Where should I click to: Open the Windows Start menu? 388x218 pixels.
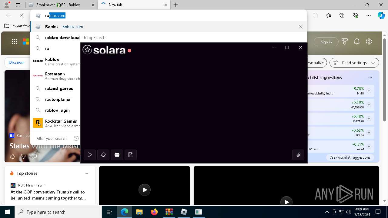pyautogui.click(x=7, y=212)
